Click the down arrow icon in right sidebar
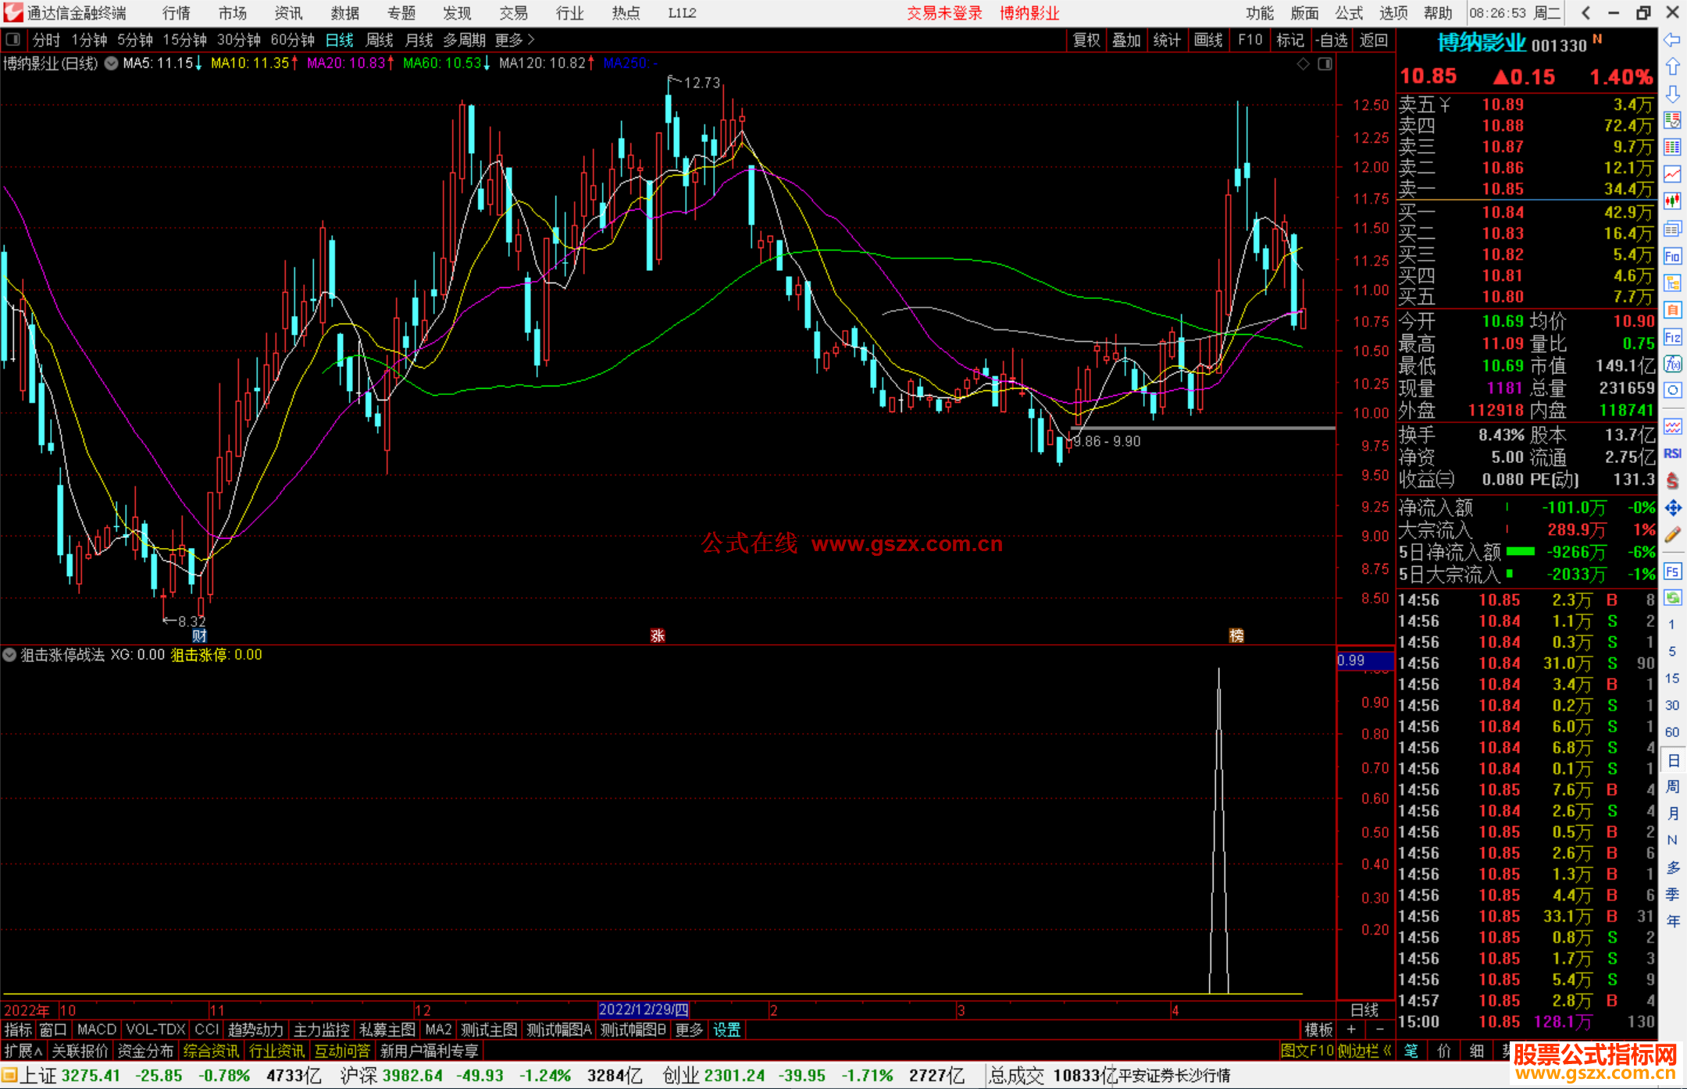 (1672, 94)
